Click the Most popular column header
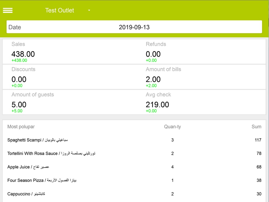 (21, 127)
